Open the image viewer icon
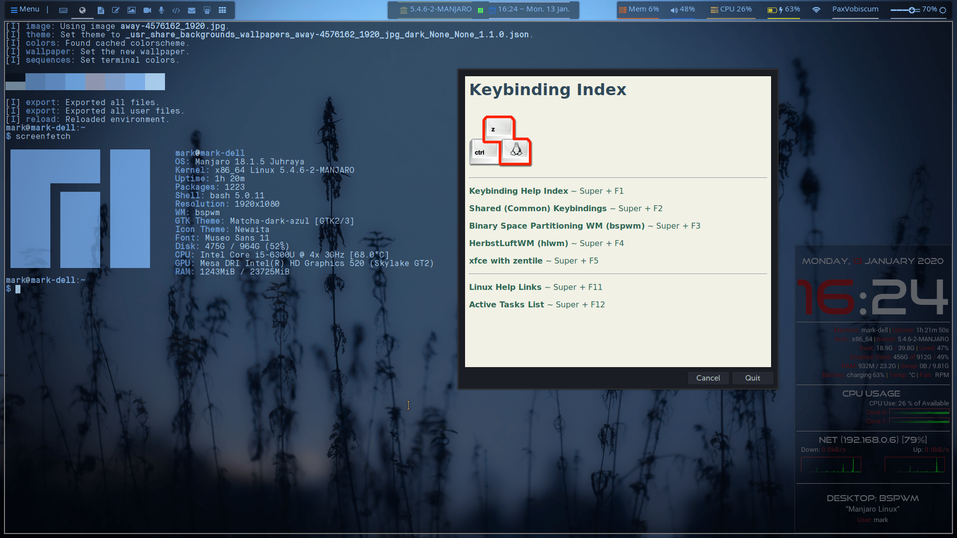 132,10
